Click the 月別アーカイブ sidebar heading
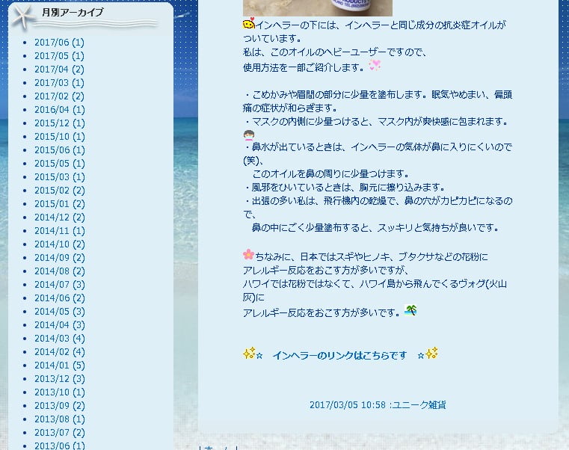This screenshot has width=569, height=450. pyautogui.click(x=73, y=13)
